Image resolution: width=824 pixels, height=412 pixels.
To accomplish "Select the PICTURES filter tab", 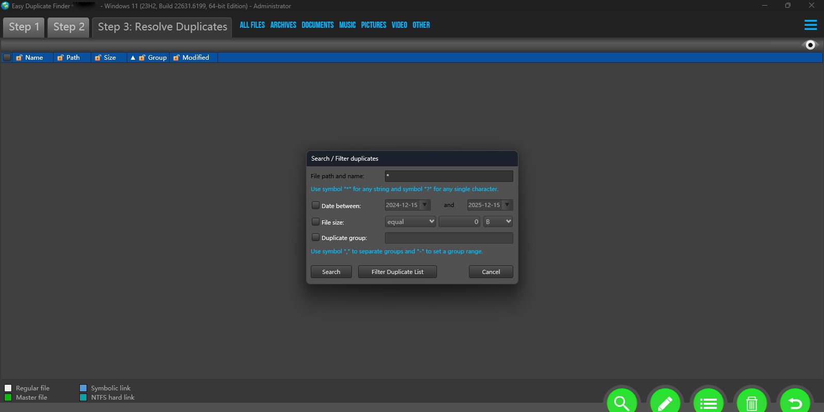I will click(373, 25).
